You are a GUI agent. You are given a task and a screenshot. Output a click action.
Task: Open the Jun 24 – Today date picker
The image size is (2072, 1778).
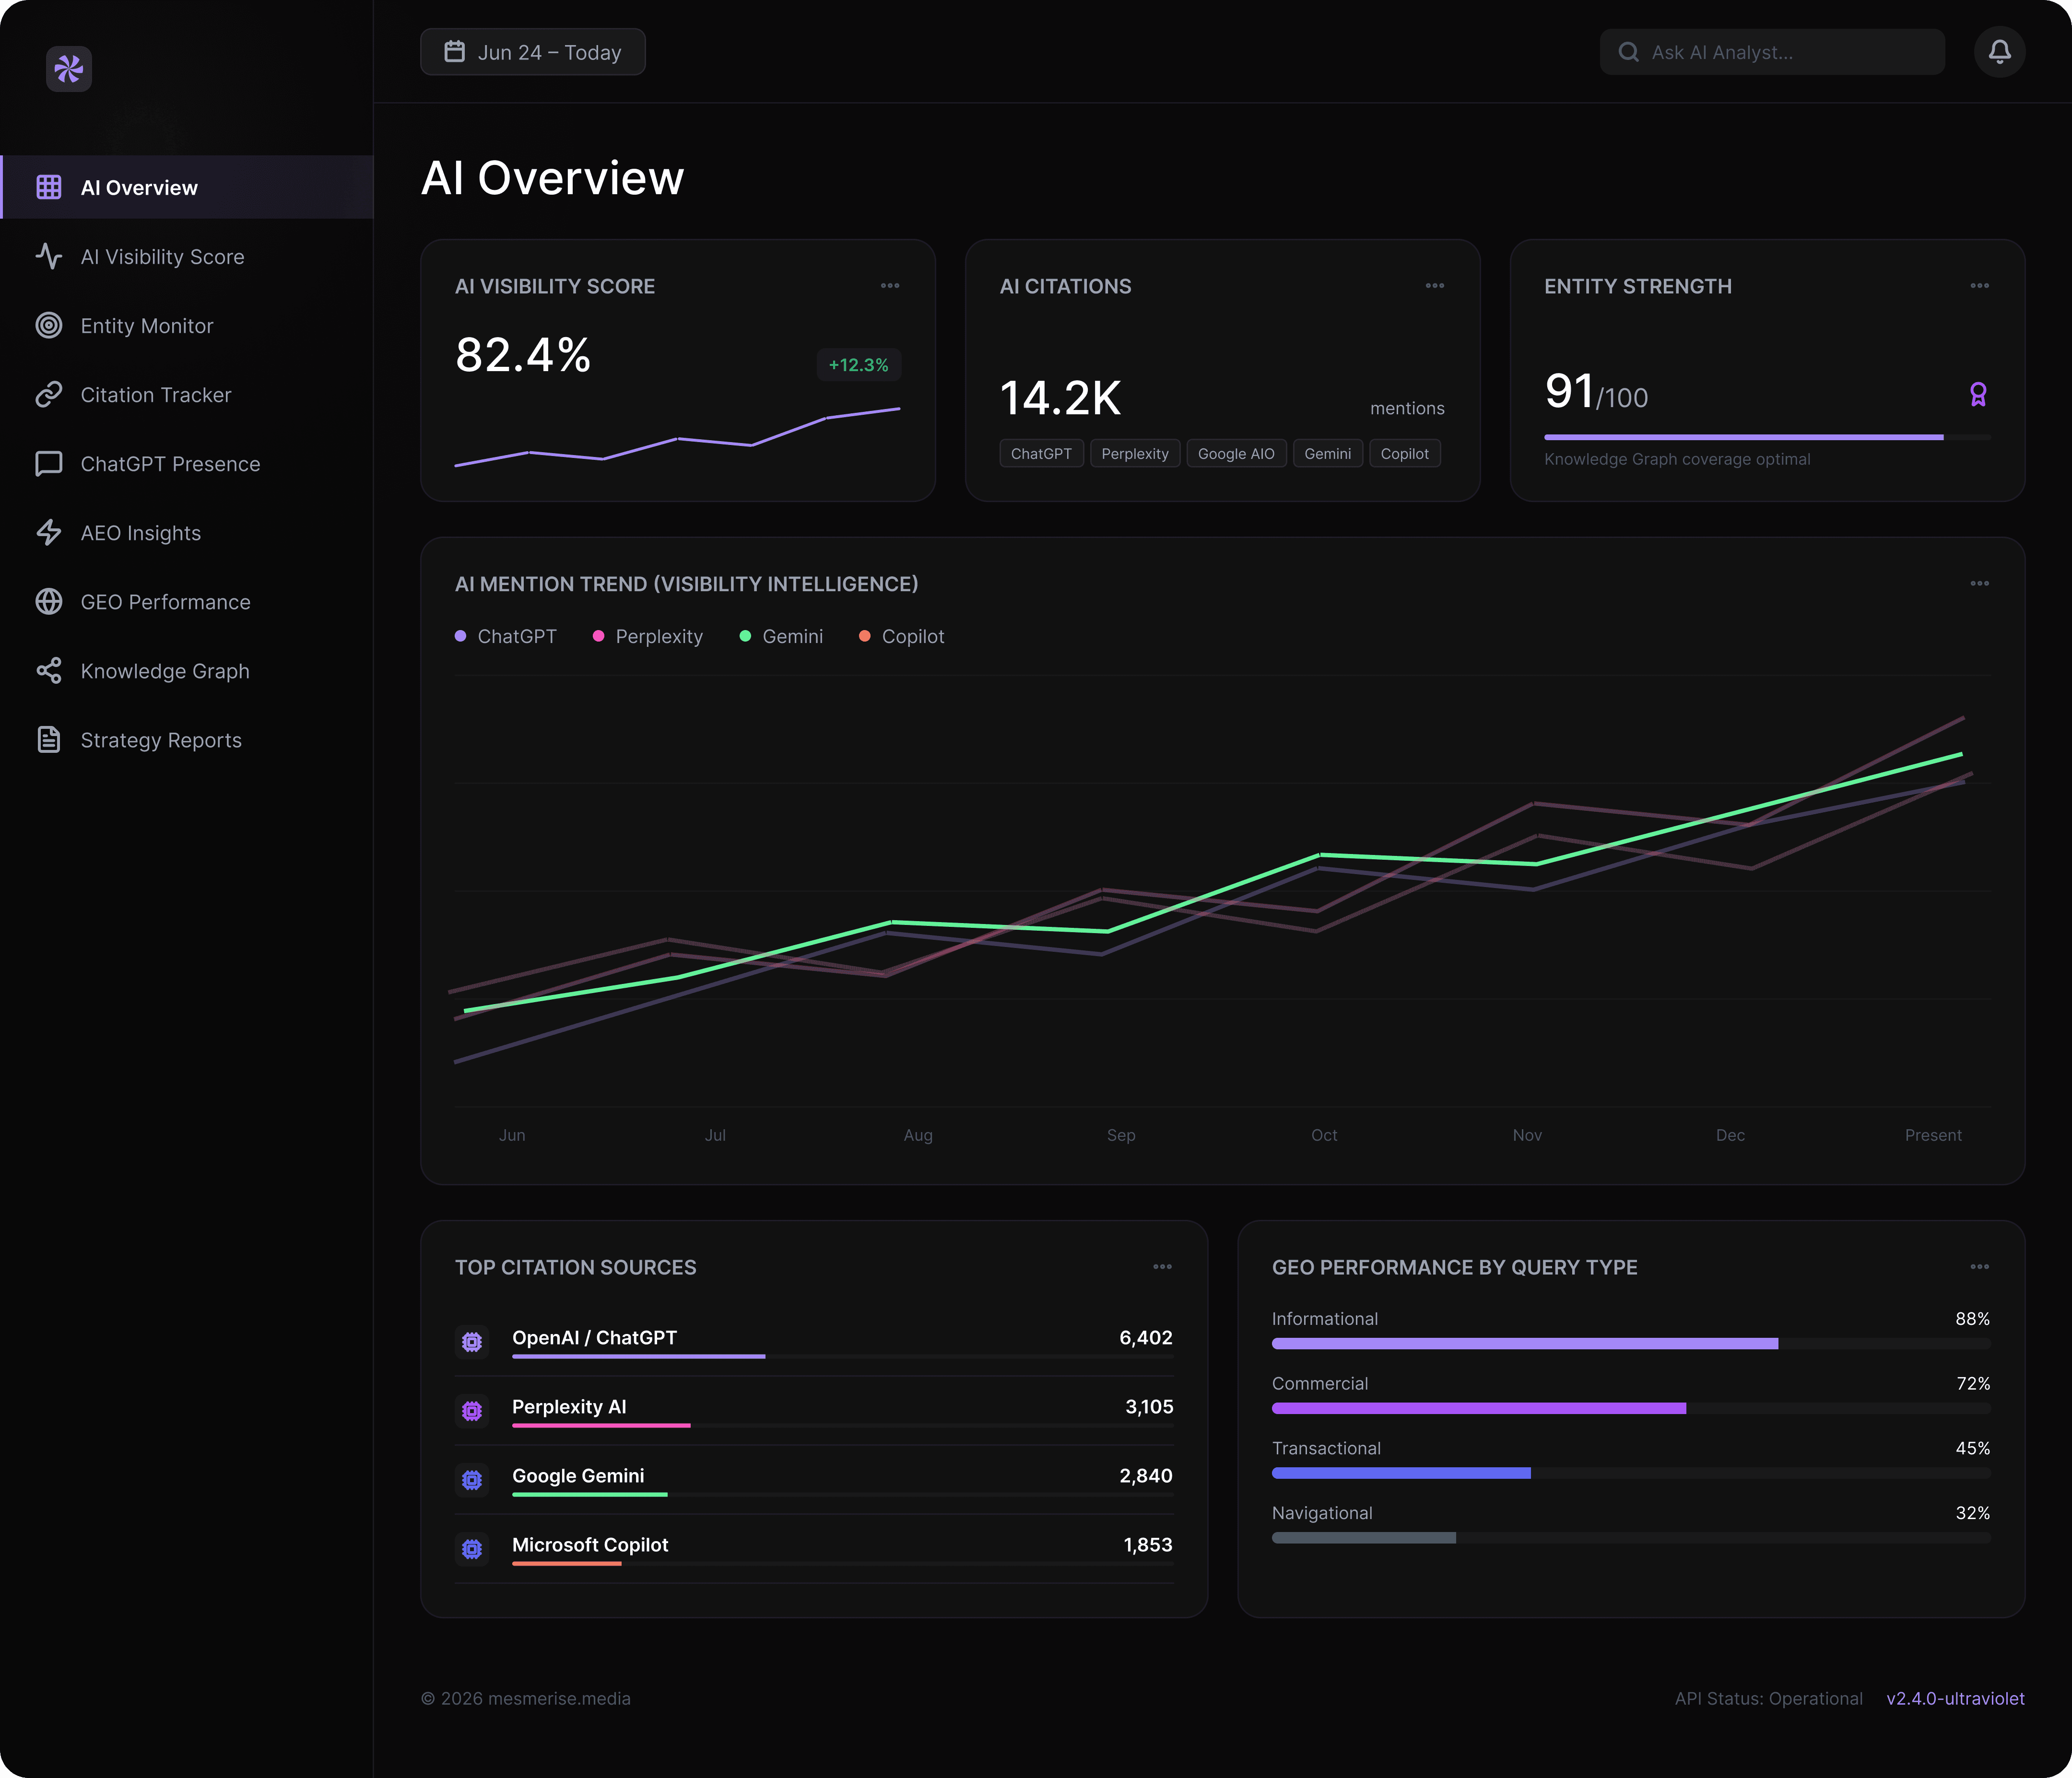[533, 52]
